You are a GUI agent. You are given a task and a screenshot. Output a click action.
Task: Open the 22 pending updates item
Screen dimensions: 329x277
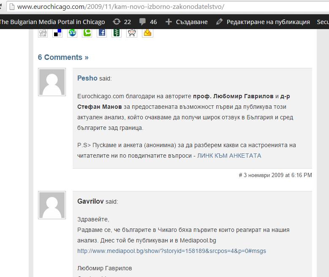[122, 22]
